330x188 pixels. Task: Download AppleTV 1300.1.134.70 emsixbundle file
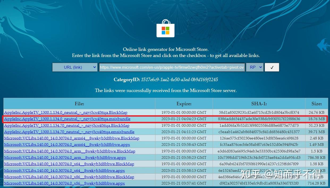click(x=69, y=132)
